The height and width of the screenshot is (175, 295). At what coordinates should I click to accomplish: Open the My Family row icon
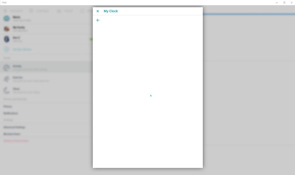click(7, 29)
